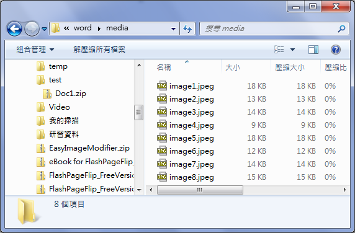Viewport: 355px width, 233px height.
Task: Click the file list scroll left arrow
Action: [x=151, y=190]
